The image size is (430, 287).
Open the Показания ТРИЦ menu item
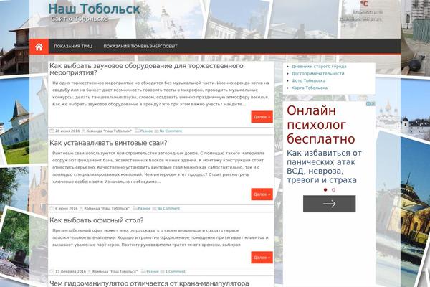click(x=73, y=47)
